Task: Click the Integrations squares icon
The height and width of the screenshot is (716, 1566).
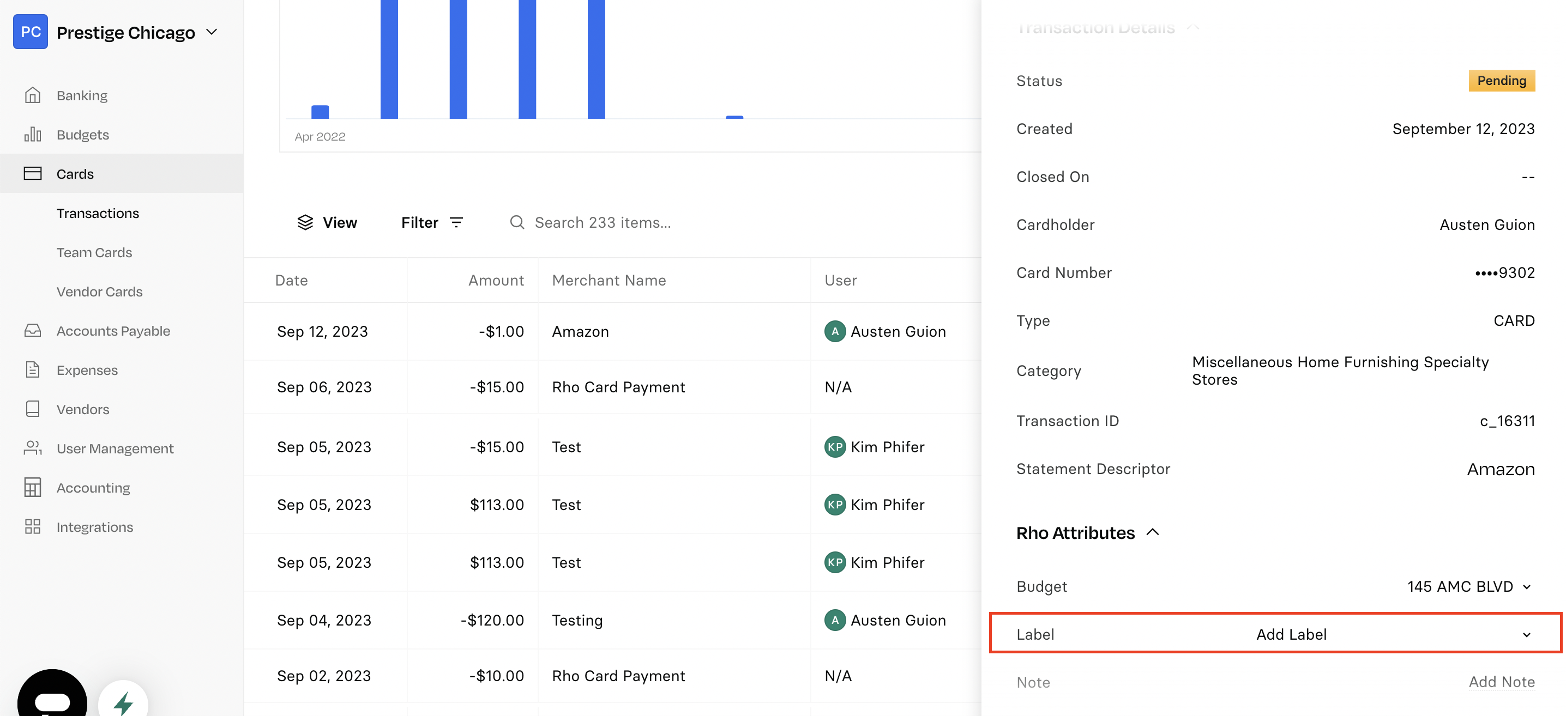Action: 33,526
